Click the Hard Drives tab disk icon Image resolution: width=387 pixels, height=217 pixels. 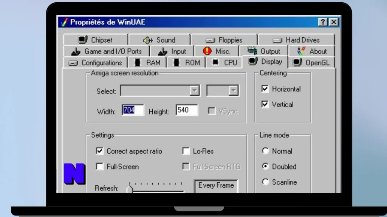pyautogui.click(x=277, y=40)
